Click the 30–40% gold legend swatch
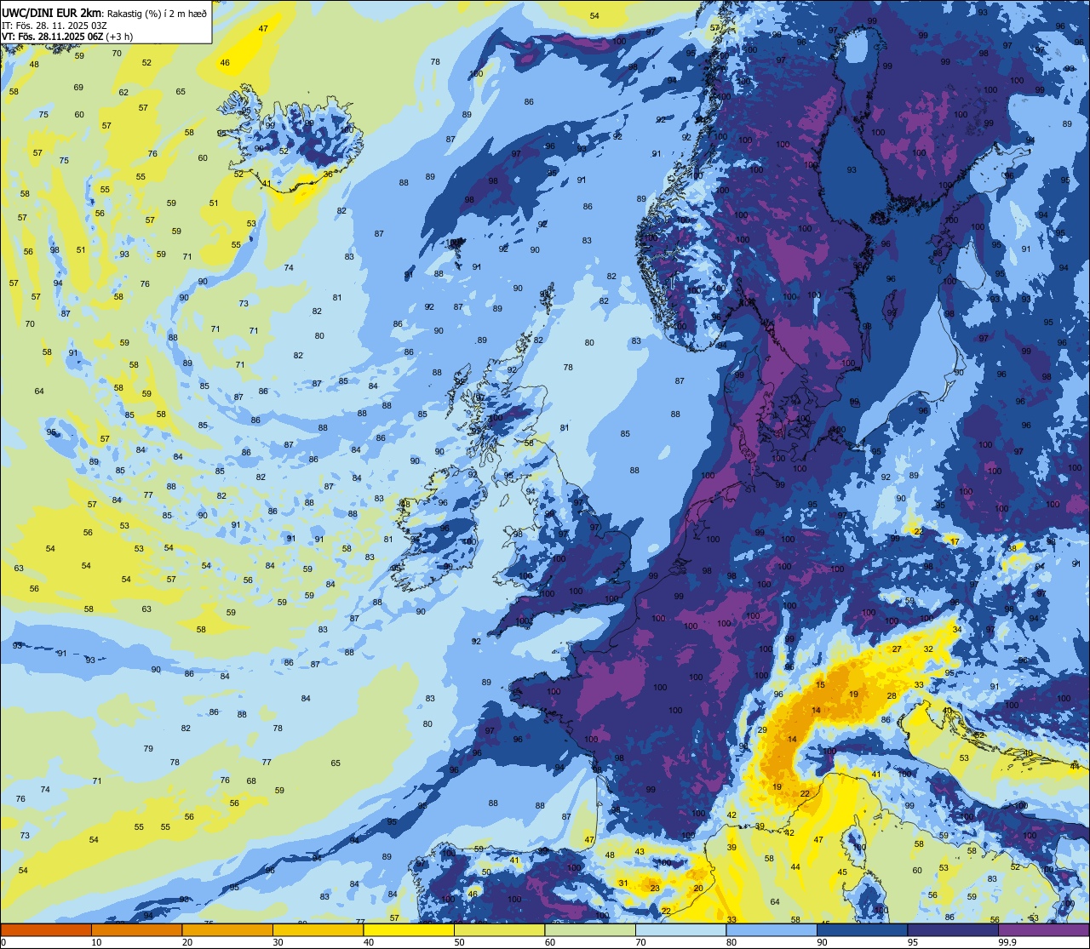Screen dimensions: 1090x949 tap(318, 929)
